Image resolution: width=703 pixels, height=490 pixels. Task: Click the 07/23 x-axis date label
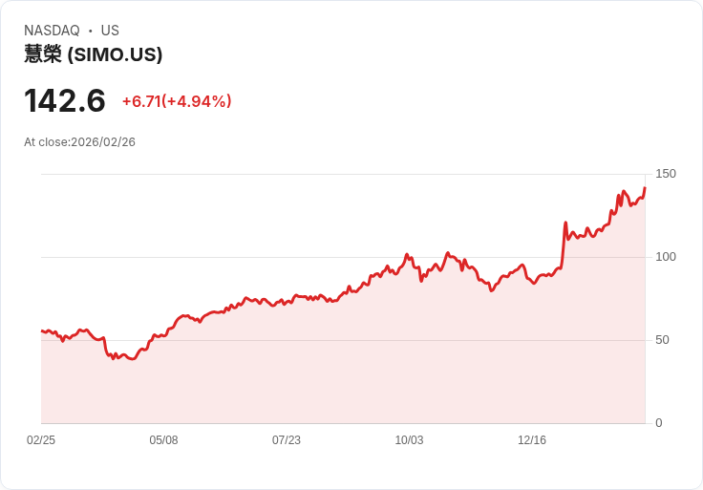tap(287, 440)
